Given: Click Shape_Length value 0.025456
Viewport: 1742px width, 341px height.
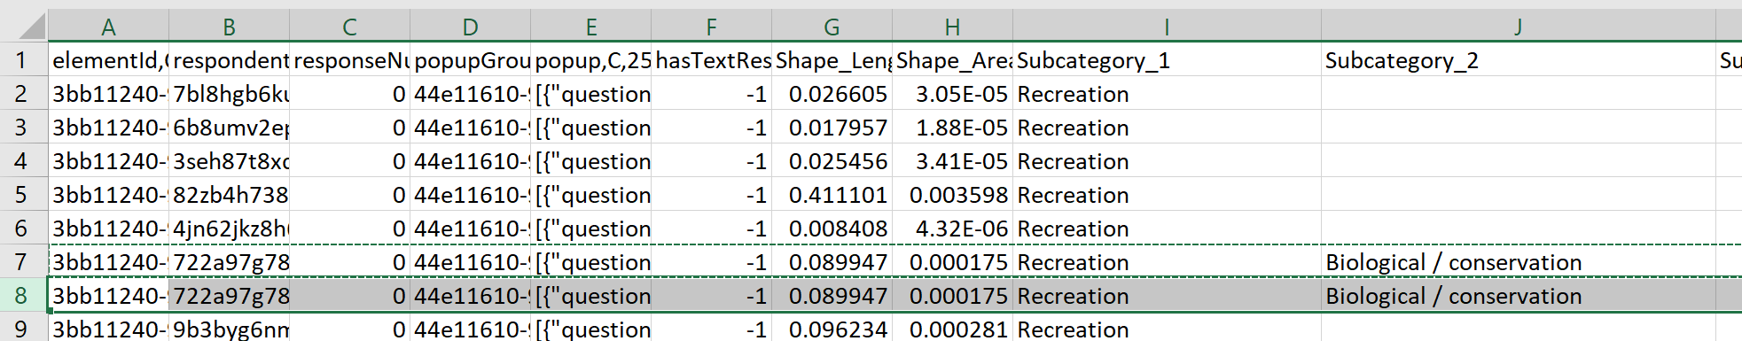Looking at the screenshot, I should coord(832,161).
